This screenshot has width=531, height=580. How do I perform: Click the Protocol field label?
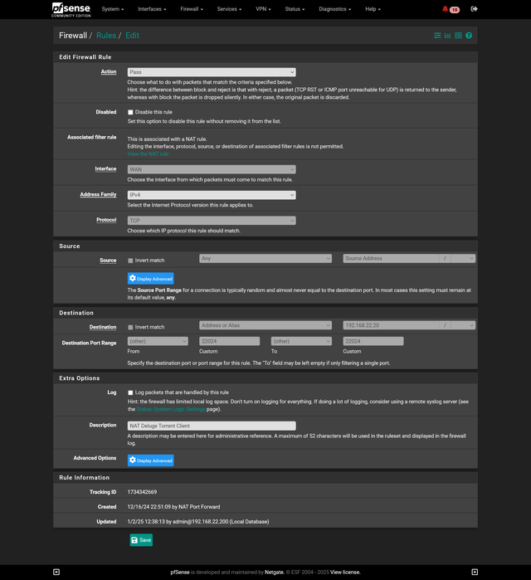click(106, 220)
